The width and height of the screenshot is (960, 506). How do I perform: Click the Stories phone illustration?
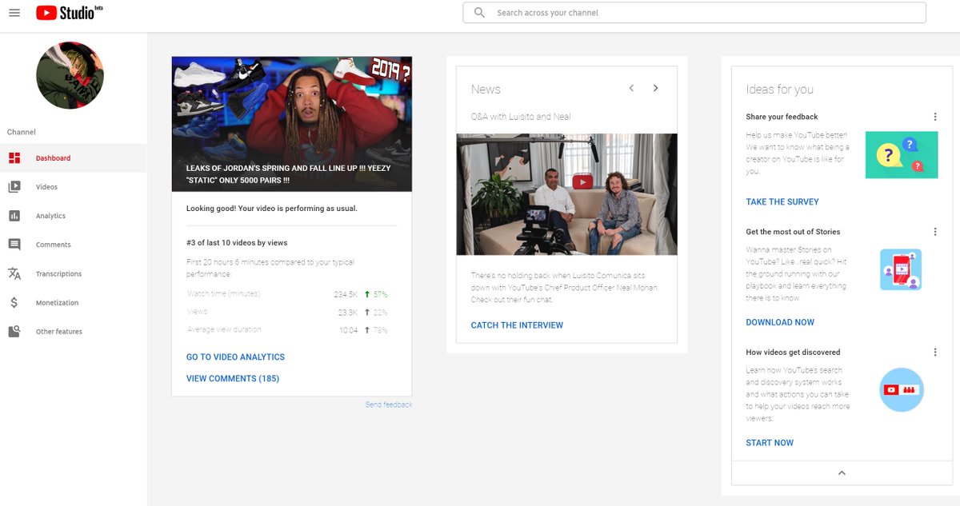pyautogui.click(x=901, y=270)
